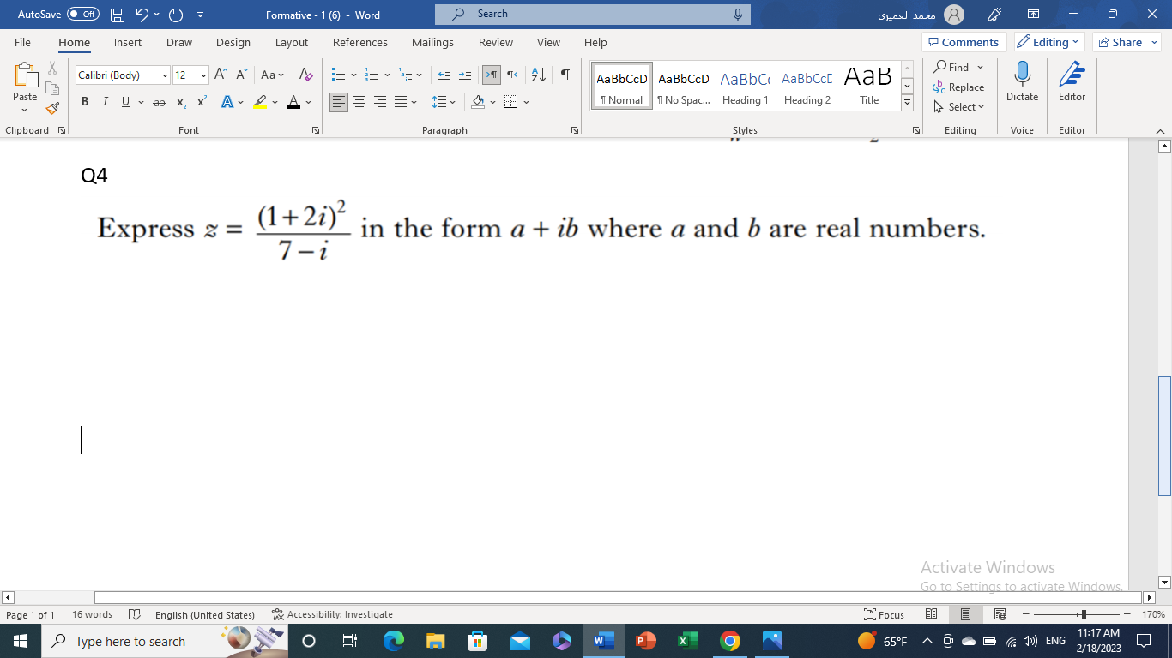Toggle italic formatting

(105, 102)
